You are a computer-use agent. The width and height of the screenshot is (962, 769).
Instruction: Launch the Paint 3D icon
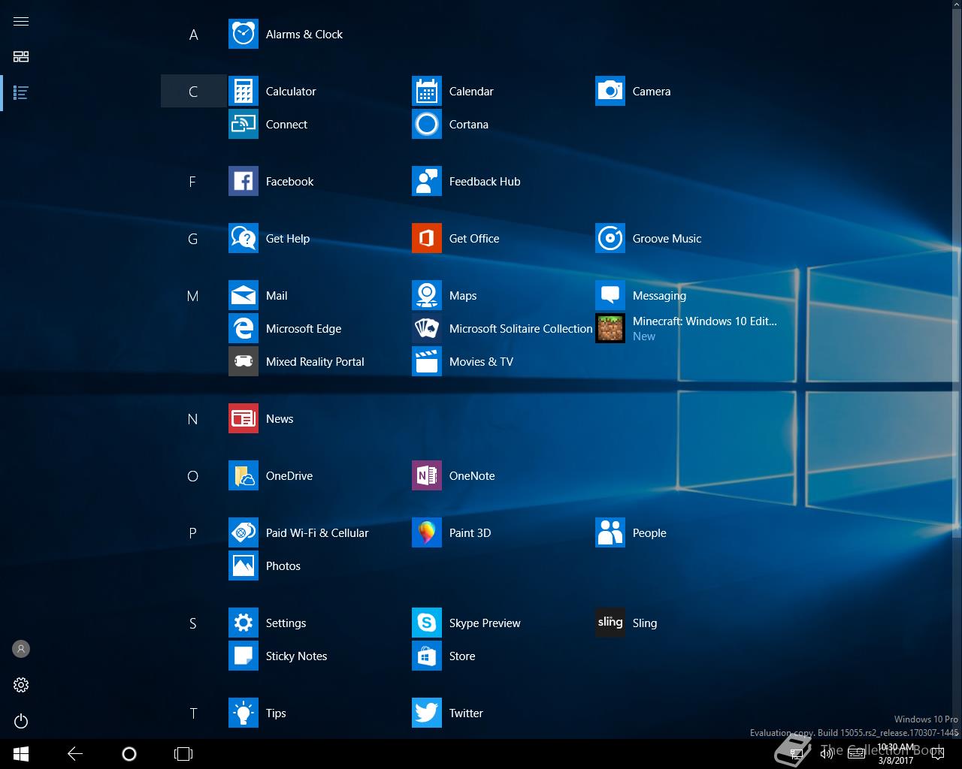tap(427, 532)
